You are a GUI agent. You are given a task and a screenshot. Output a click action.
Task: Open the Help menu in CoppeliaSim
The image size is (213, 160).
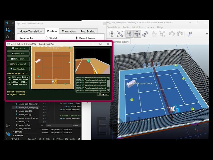tap(160, 27)
